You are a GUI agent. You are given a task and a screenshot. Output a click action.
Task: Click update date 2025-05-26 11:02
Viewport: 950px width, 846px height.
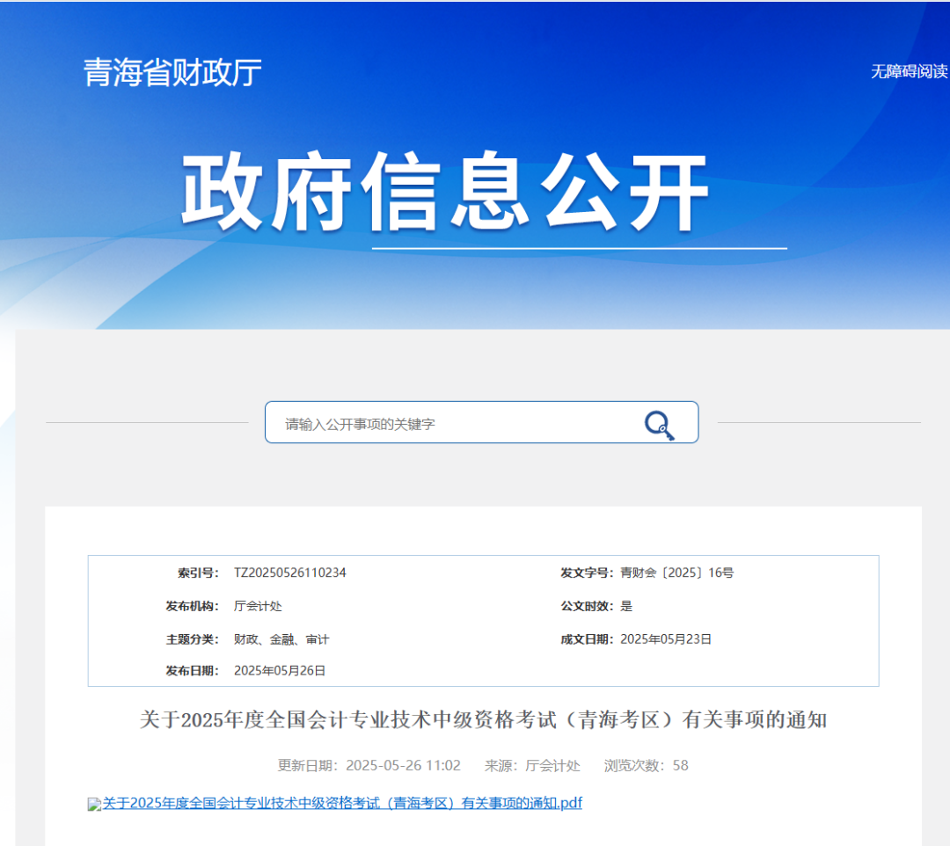tap(369, 765)
